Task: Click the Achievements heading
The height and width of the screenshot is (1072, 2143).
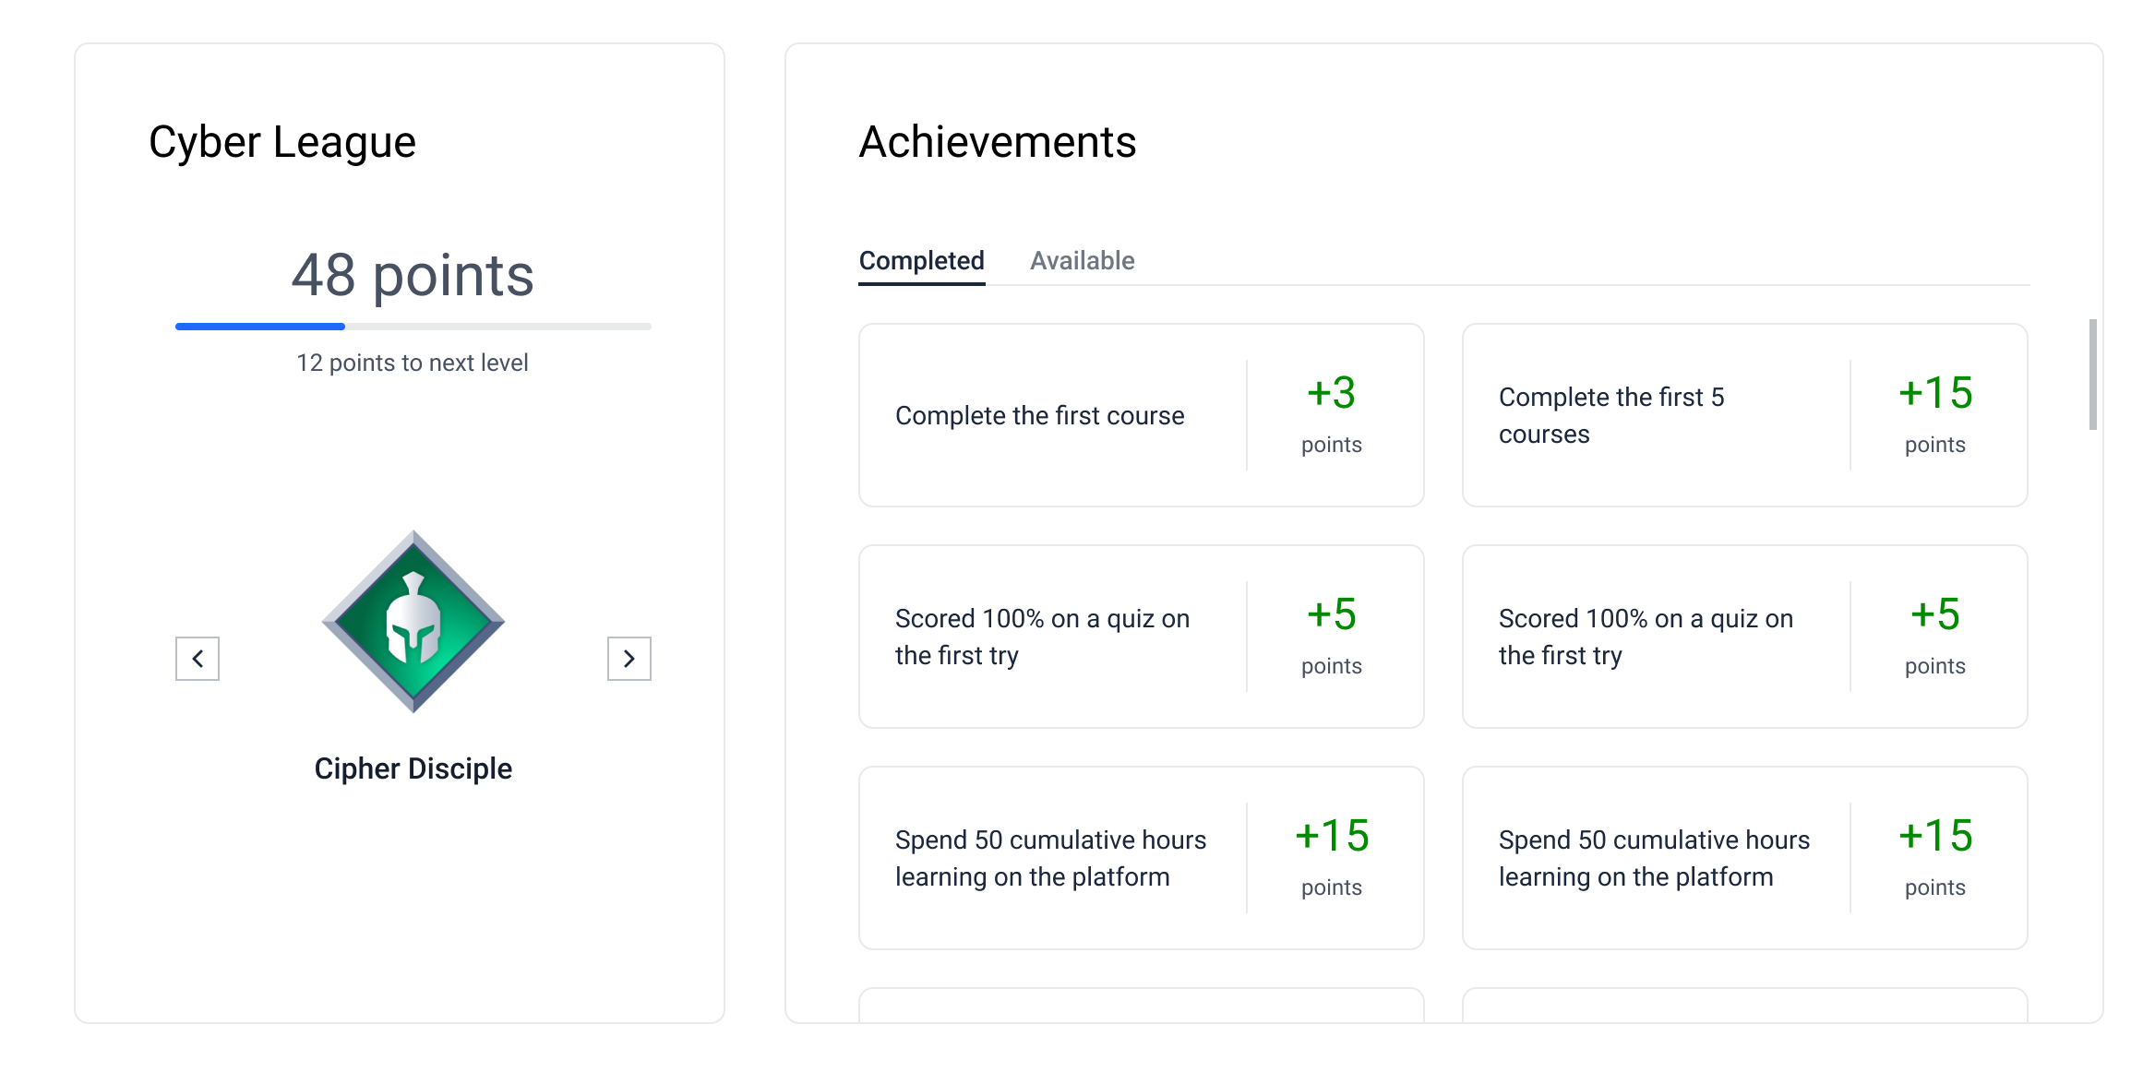Action: pos(997,143)
